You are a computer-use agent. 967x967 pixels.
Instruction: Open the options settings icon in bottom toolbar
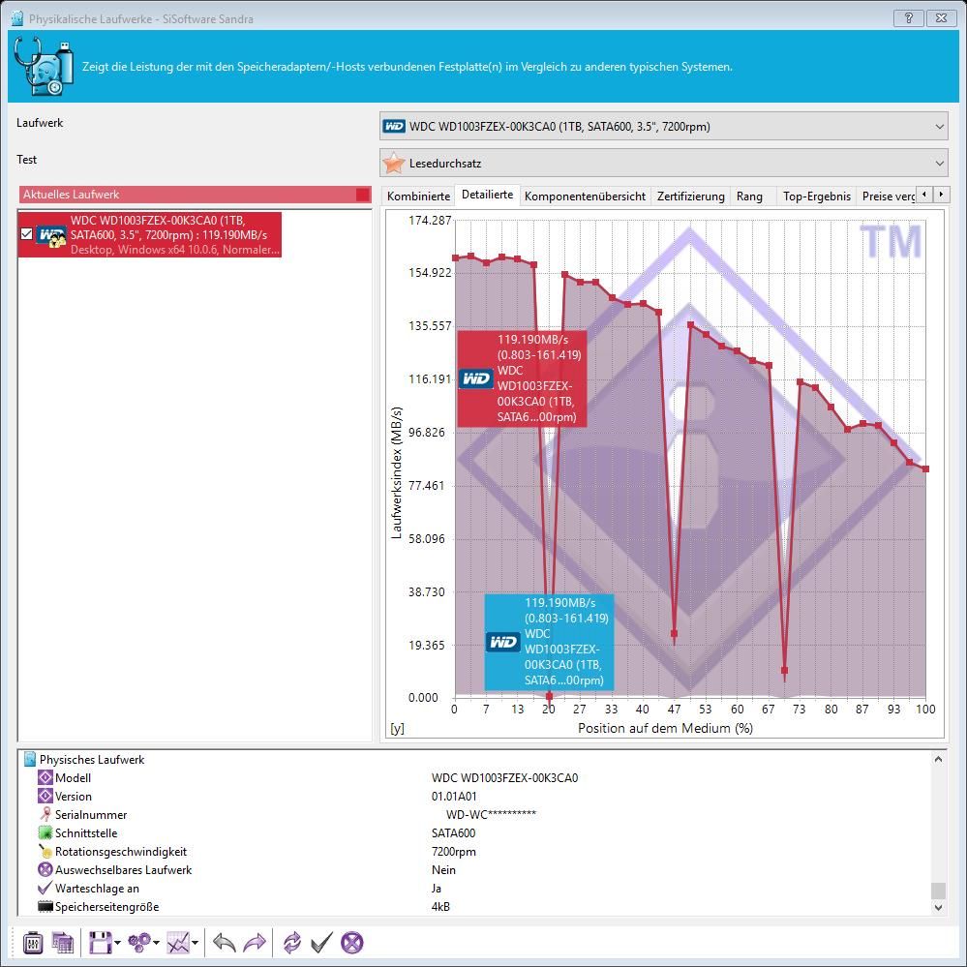coord(33,943)
